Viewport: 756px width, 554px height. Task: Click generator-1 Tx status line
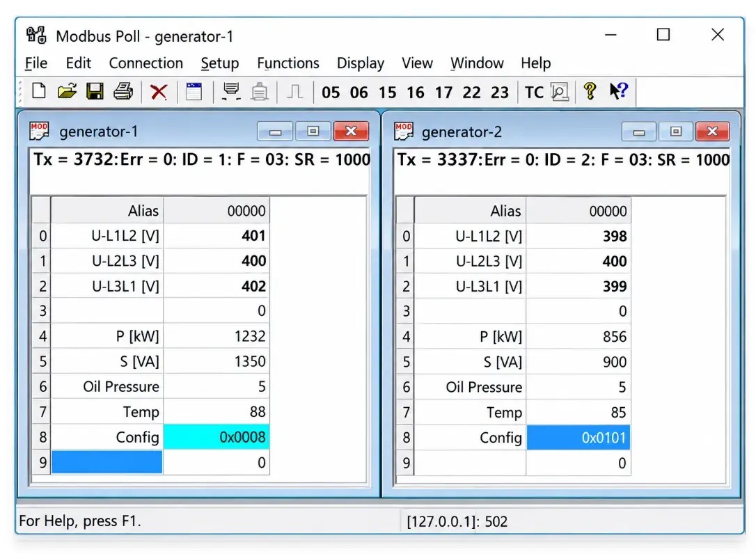(x=202, y=159)
